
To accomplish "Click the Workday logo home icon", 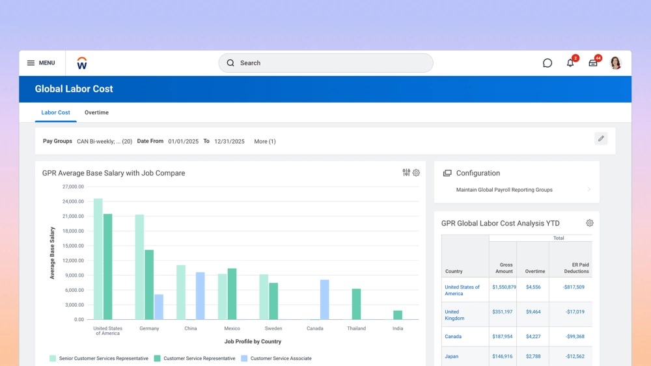I will coord(81,63).
